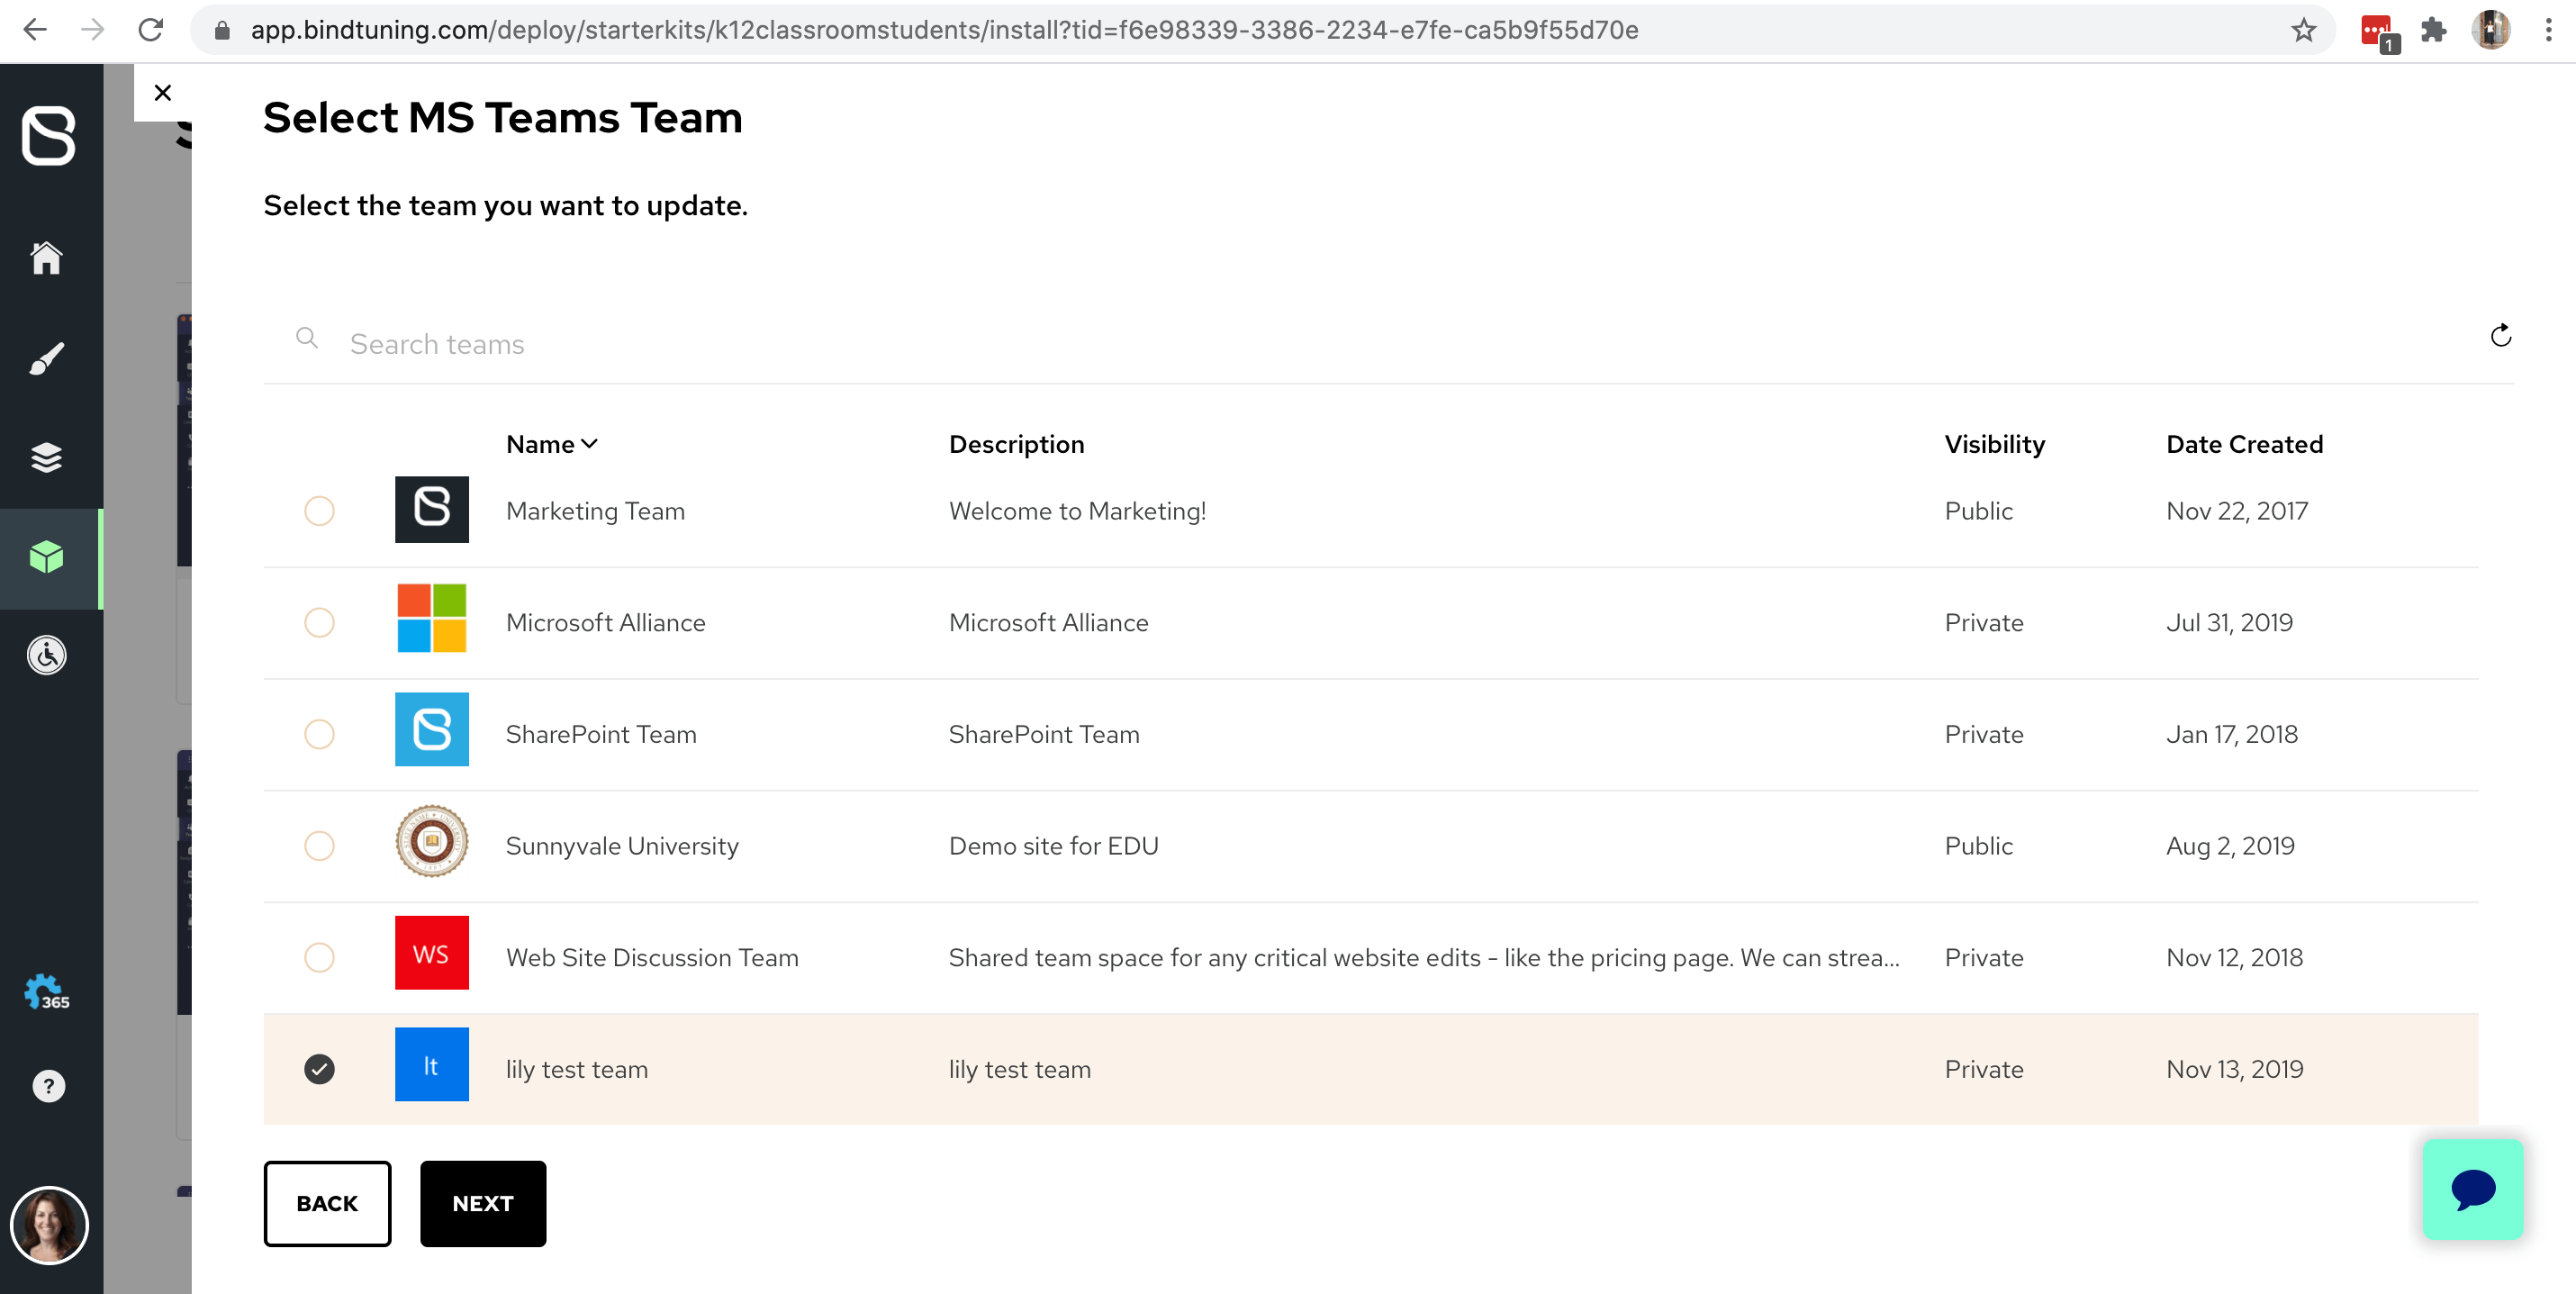Click 'Welcome to Marketing!' description
Viewport: 2576px width, 1294px height.
point(1077,511)
